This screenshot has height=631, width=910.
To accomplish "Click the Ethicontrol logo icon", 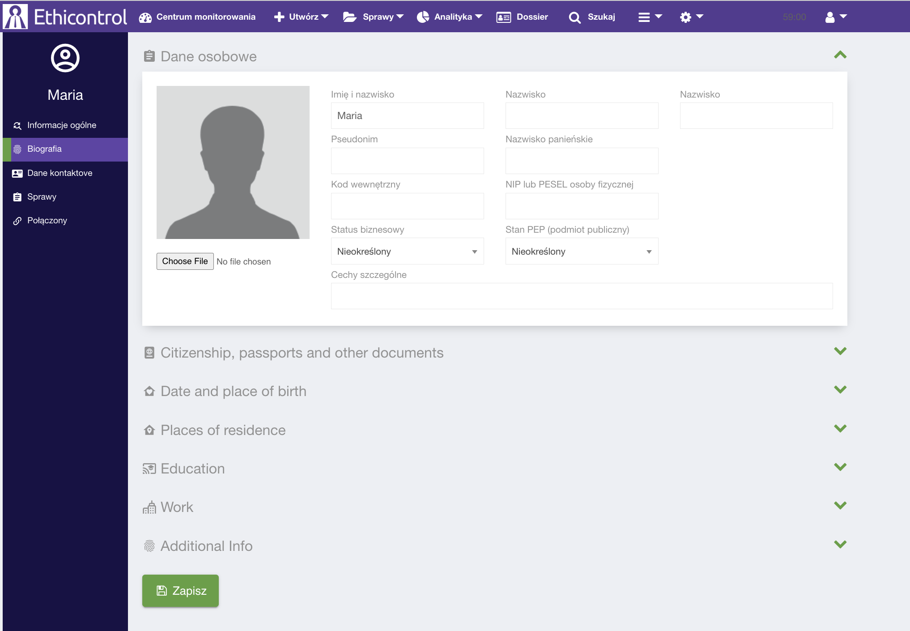I will (x=15, y=17).
